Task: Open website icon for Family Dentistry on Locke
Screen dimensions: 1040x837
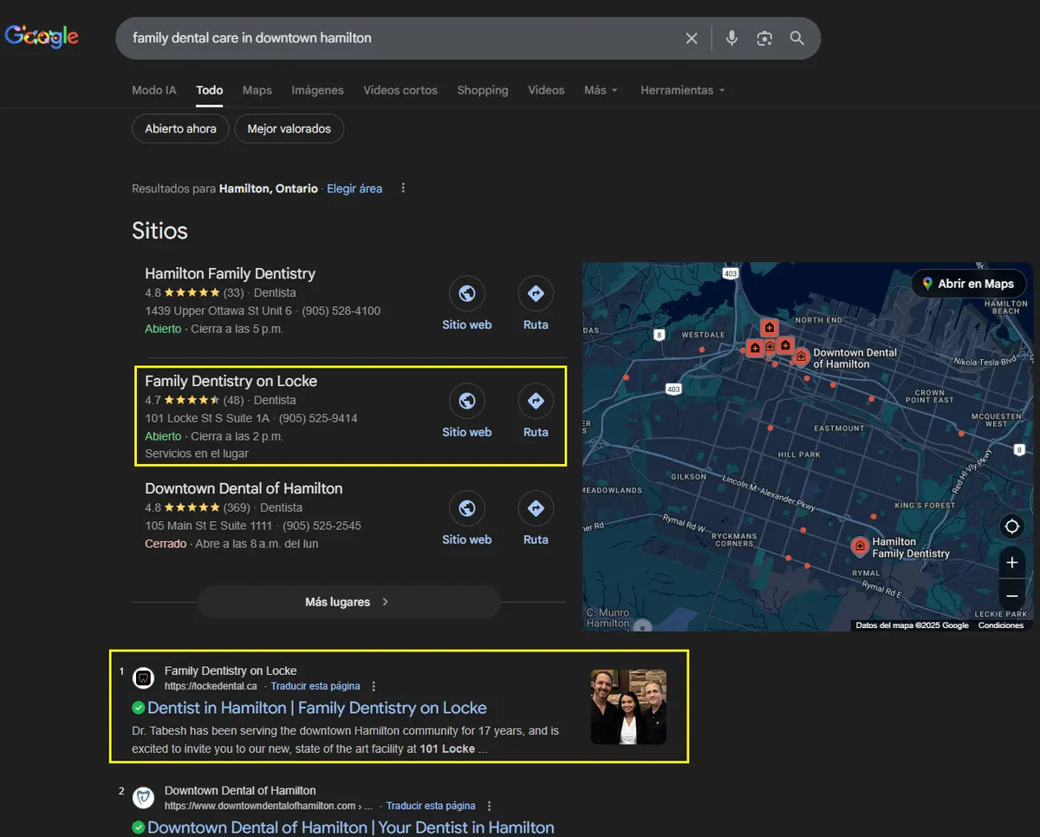Action: (467, 401)
